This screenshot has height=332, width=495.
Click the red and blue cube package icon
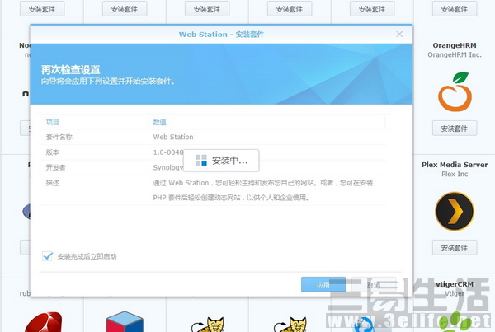[125, 321]
